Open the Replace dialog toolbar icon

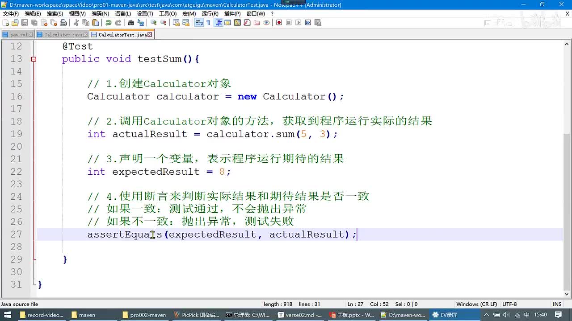click(x=141, y=23)
